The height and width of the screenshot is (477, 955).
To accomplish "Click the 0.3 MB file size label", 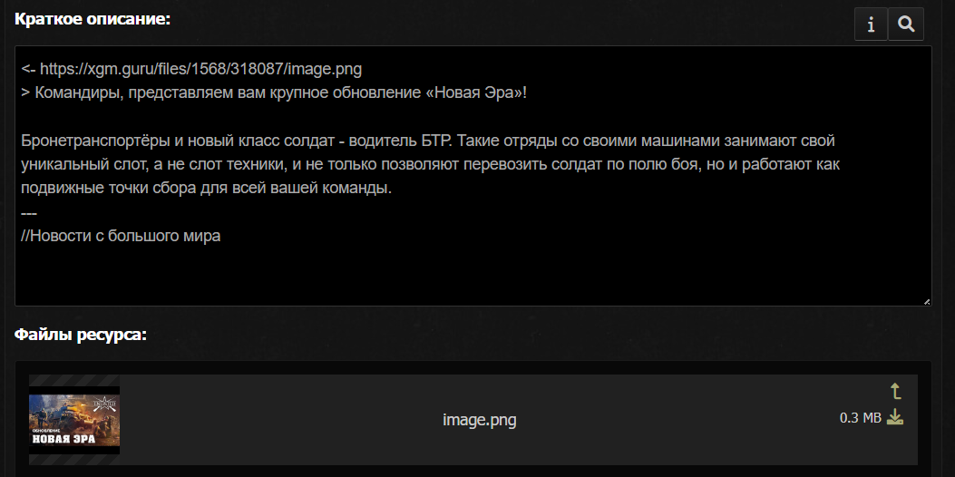I will pyautogui.click(x=860, y=418).
